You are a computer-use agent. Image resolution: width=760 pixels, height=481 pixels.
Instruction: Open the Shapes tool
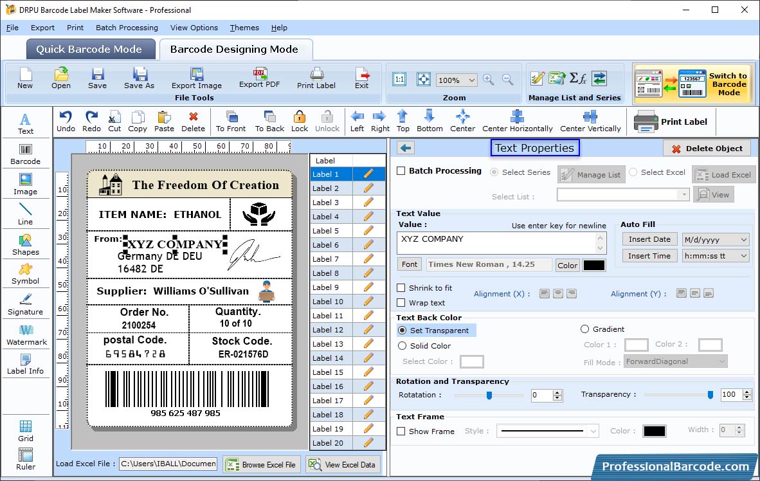click(x=25, y=245)
